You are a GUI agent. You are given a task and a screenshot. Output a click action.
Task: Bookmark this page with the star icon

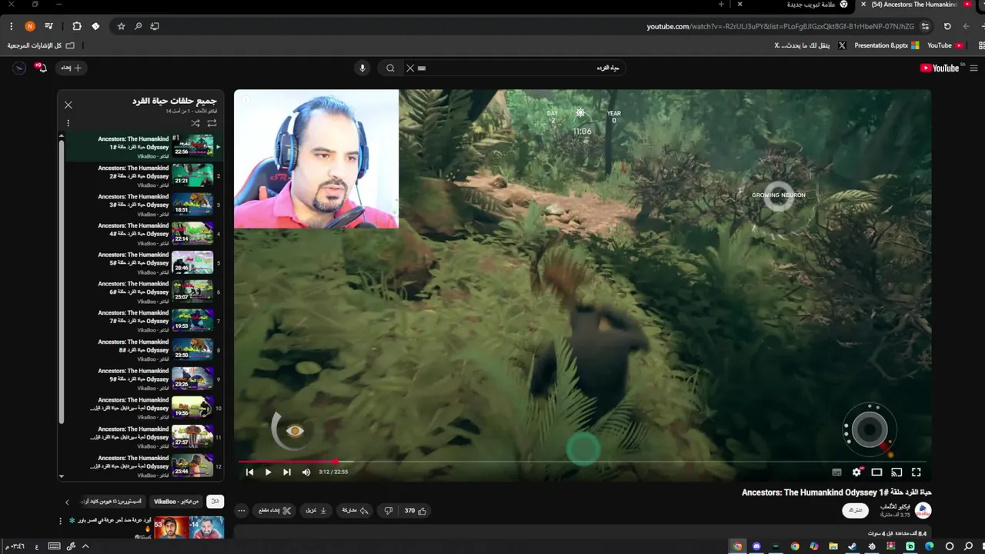(121, 26)
